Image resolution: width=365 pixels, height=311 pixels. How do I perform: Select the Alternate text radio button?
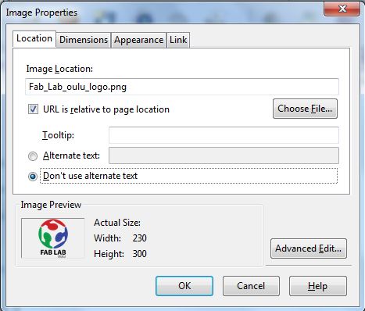click(33, 156)
